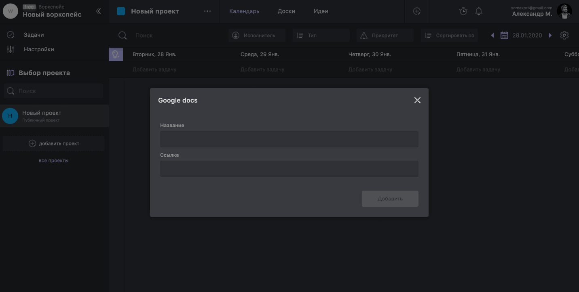The width and height of the screenshot is (579, 292).
Task: Click the Ссылка input field
Action: (289, 169)
